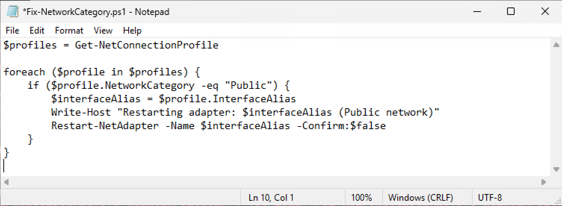The width and height of the screenshot is (562, 206).
Task: Open the Format menu
Action: click(69, 31)
